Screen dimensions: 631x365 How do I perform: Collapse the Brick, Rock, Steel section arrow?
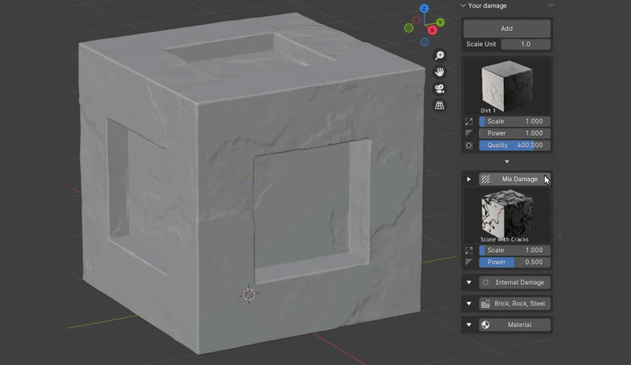469,303
